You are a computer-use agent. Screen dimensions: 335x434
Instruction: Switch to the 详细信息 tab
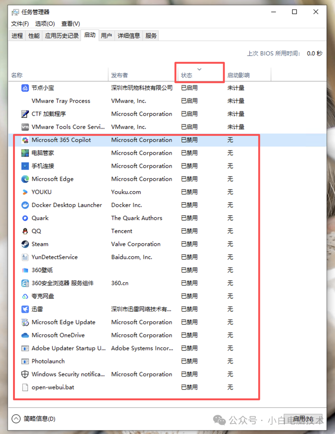tap(129, 36)
